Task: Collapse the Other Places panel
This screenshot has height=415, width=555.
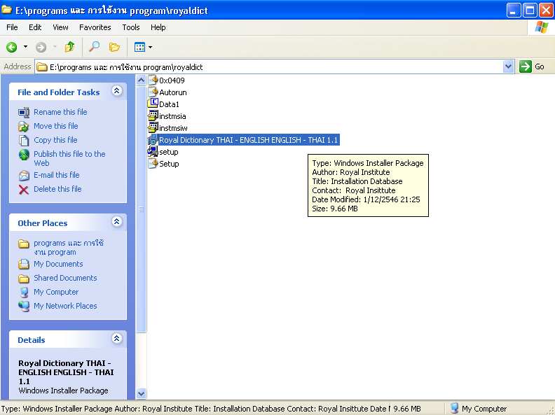Action: (117, 222)
